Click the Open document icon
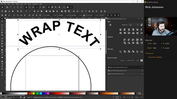Screen dimensions: 177x99 click(x=6, y=11)
